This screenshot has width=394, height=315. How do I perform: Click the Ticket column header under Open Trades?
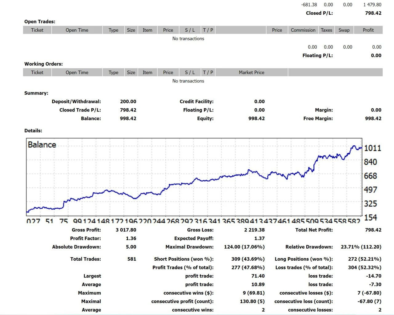point(37,30)
